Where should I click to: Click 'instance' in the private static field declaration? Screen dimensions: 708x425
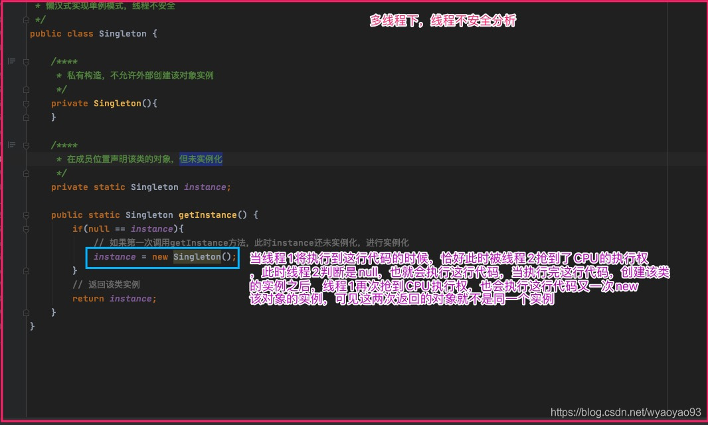click(x=205, y=187)
